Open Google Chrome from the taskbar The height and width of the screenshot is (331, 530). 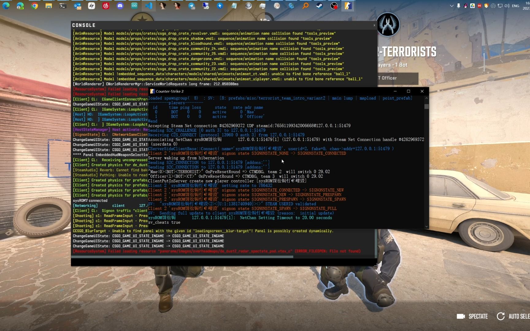(34, 6)
